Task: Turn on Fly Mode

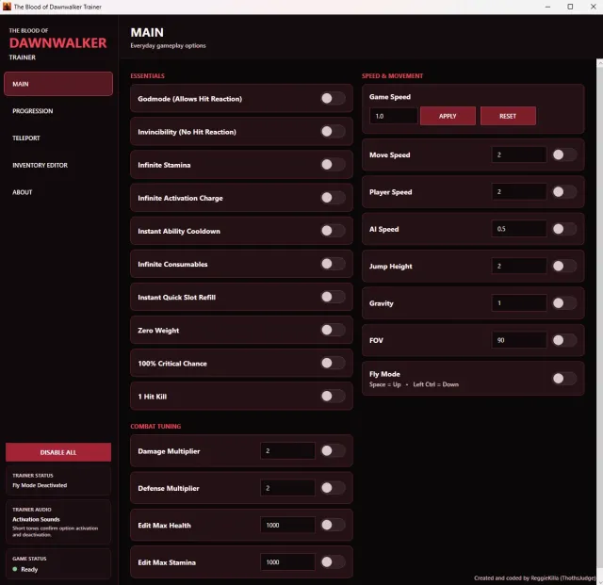Action: coord(564,379)
